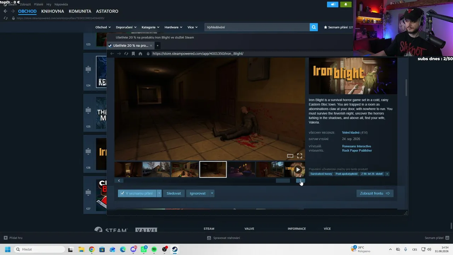This screenshot has height=255, width=453.
Task: Close the 'Ušetřete 20 % na pro...' tab
Action: pos(151,46)
